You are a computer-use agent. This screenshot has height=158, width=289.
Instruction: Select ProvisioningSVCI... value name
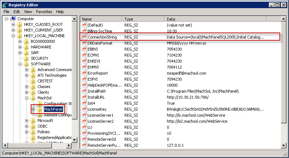point(104,133)
